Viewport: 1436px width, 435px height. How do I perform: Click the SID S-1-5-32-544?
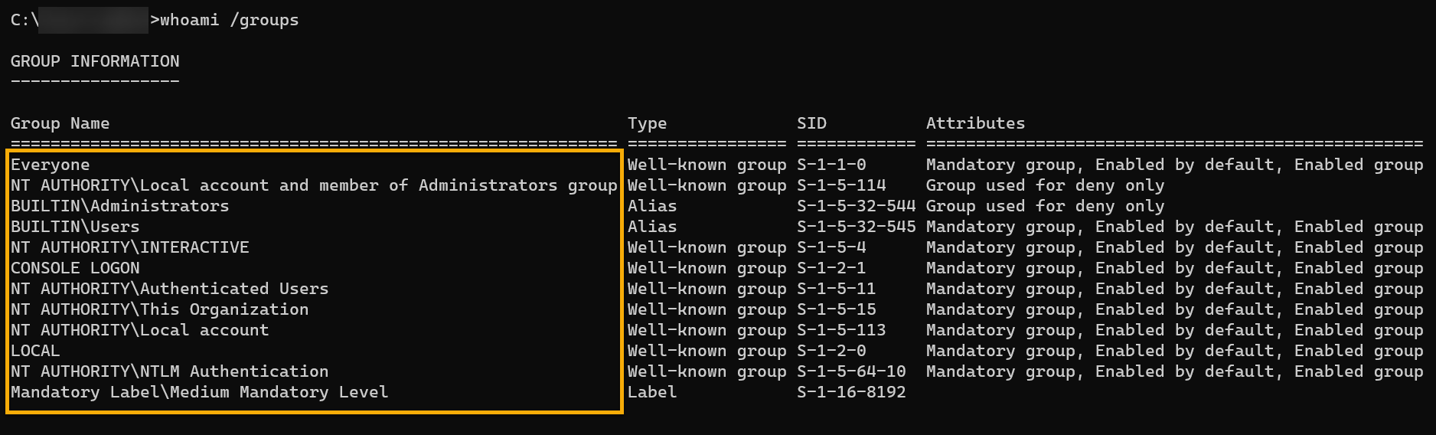pos(856,206)
